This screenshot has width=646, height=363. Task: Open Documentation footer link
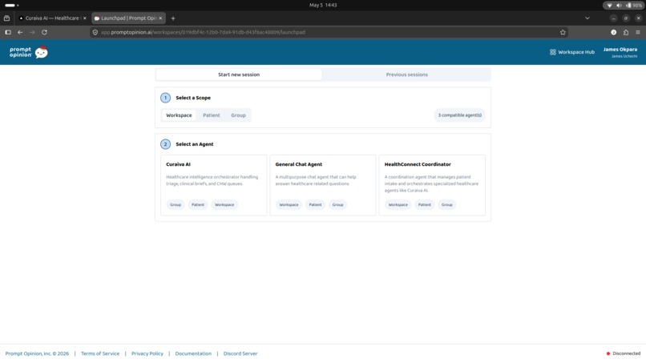[x=193, y=353]
